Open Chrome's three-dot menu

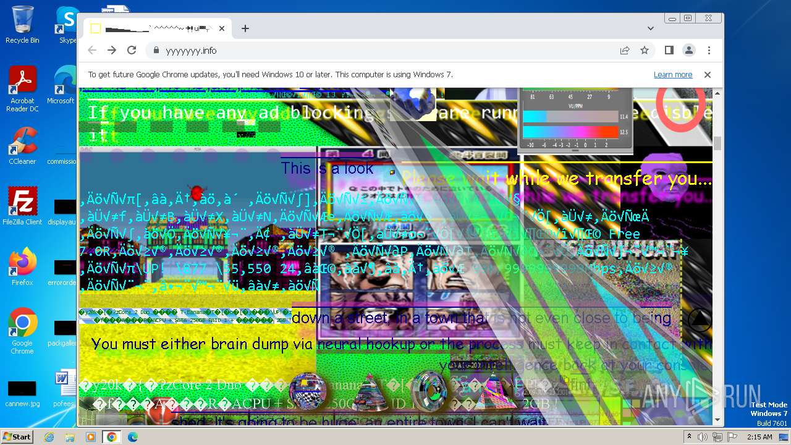(709, 51)
